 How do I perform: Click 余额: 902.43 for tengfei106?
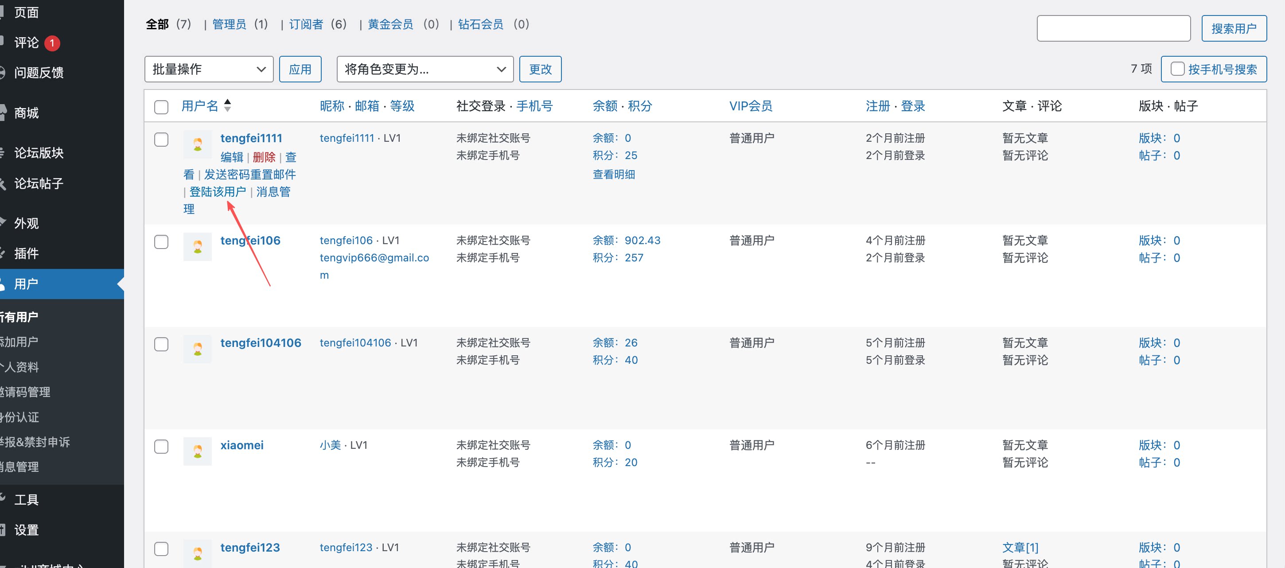[x=627, y=241]
